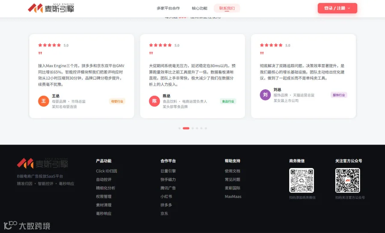
Task: Click the footer 麦斯引擎 logo
Action: [x=42, y=163]
